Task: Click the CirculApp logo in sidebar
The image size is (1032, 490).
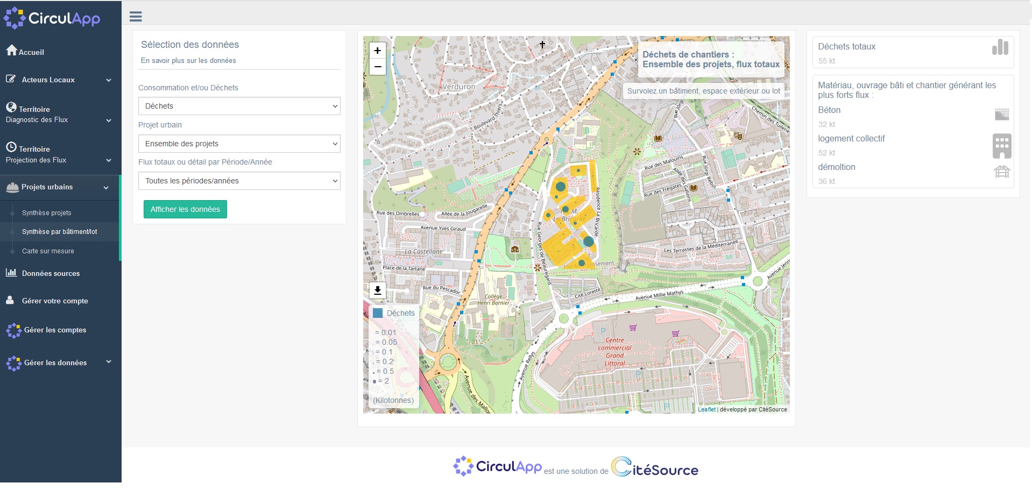Action: coord(52,18)
